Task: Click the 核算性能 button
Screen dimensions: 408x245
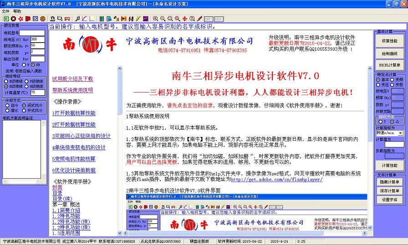Action: pyautogui.click(x=389, y=41)
